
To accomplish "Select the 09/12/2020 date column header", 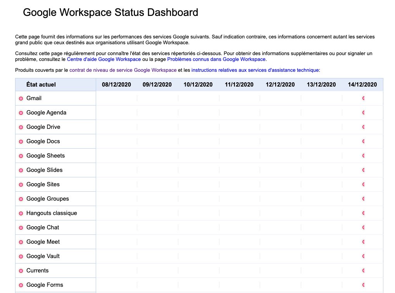I will coord(157,85).
